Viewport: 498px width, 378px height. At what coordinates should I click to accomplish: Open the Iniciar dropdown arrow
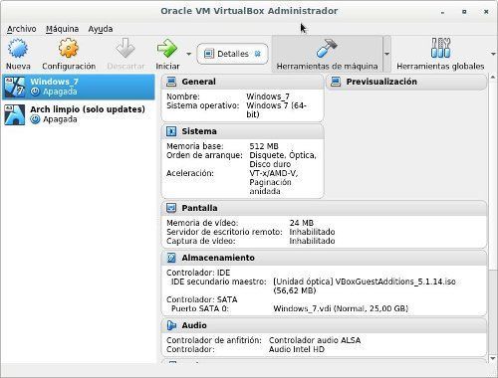[x=188, y=54]
